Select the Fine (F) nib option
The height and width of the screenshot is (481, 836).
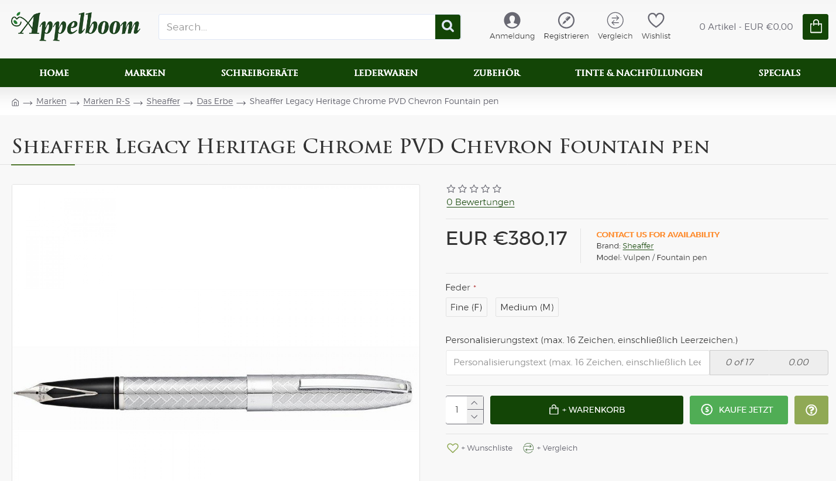point(466,307)
